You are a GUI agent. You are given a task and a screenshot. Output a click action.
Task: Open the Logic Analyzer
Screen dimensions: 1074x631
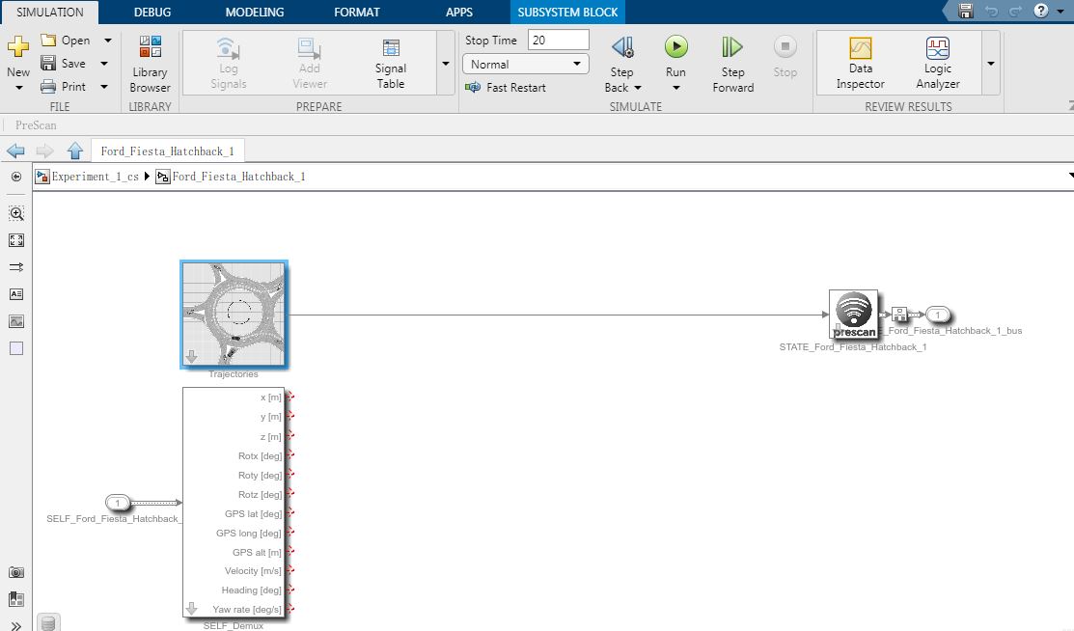(x=938, y=64)
